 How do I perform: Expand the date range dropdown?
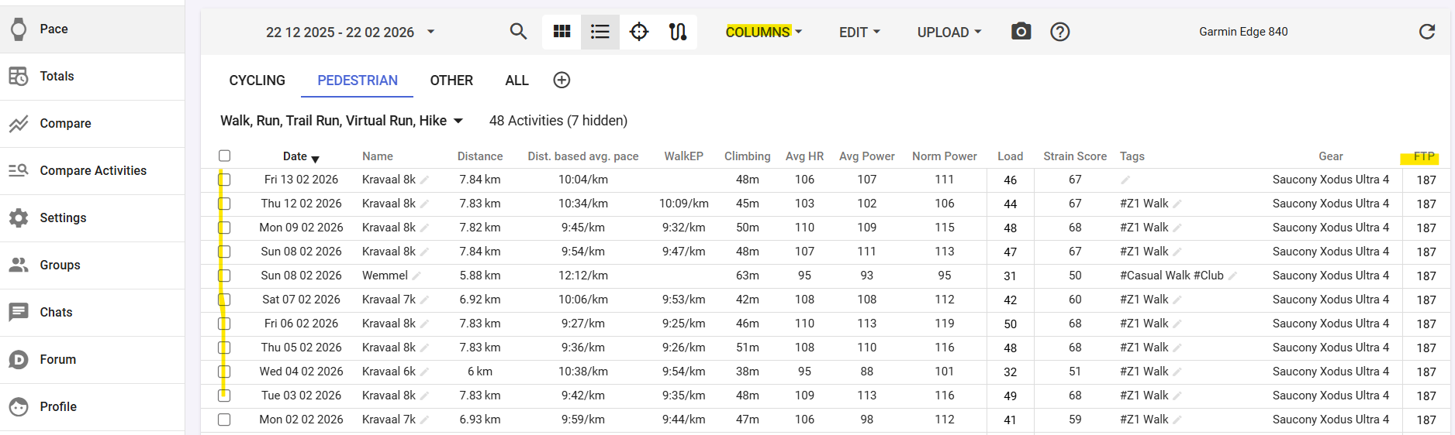click(x=430, y=33)
